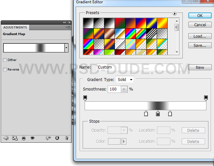Click the New gradient button

[x=200, y=67]
